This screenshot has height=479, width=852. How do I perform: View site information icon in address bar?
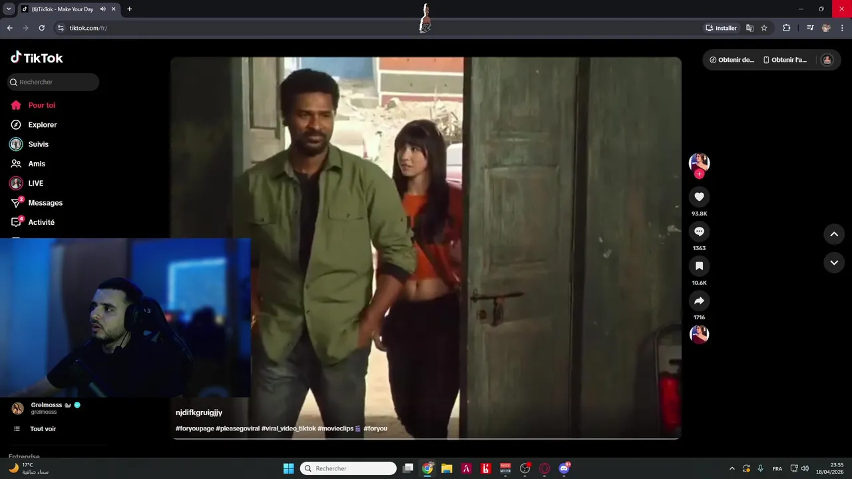point(61,28)
